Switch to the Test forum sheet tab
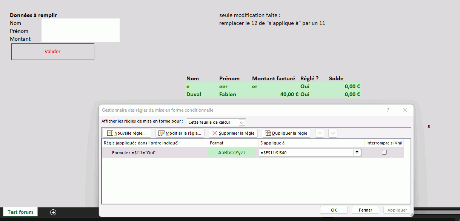This screenshot has height=221, width=460. pos(20,212)
